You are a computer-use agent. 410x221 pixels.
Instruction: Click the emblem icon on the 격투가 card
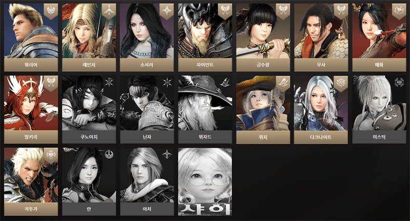click(x=51, y=155)
